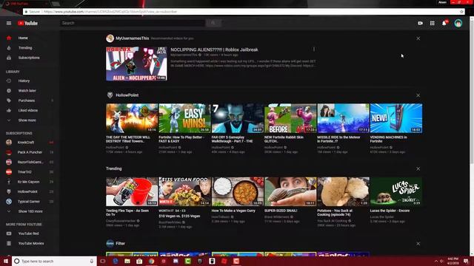Launch Microsoft Edge from the taskbar
This screenshot has width=474, height=266.
116,261
